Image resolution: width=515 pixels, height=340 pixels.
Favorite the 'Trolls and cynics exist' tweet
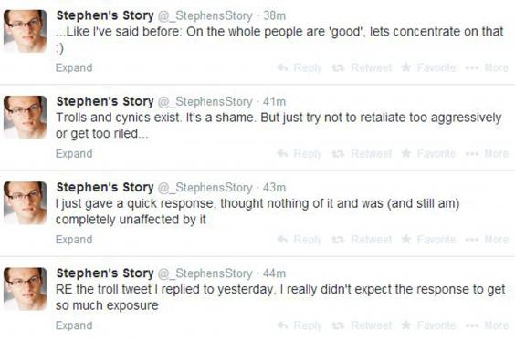coord(428,154)
